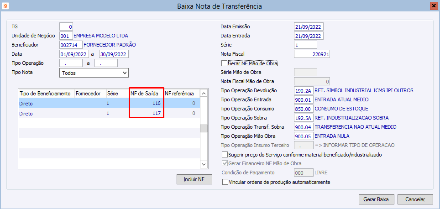The height and width of the screenshot is (209, 440).
Task: Click the Beneficiador code field 002714
Action: (71, 45)
